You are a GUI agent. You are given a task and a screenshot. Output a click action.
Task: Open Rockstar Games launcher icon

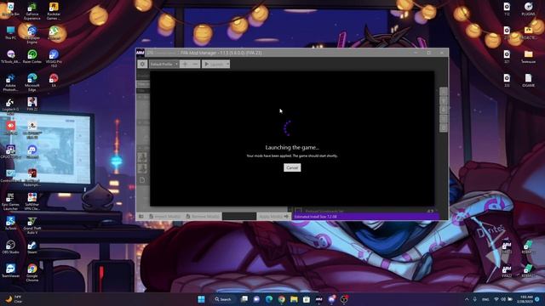coord(54,11)
